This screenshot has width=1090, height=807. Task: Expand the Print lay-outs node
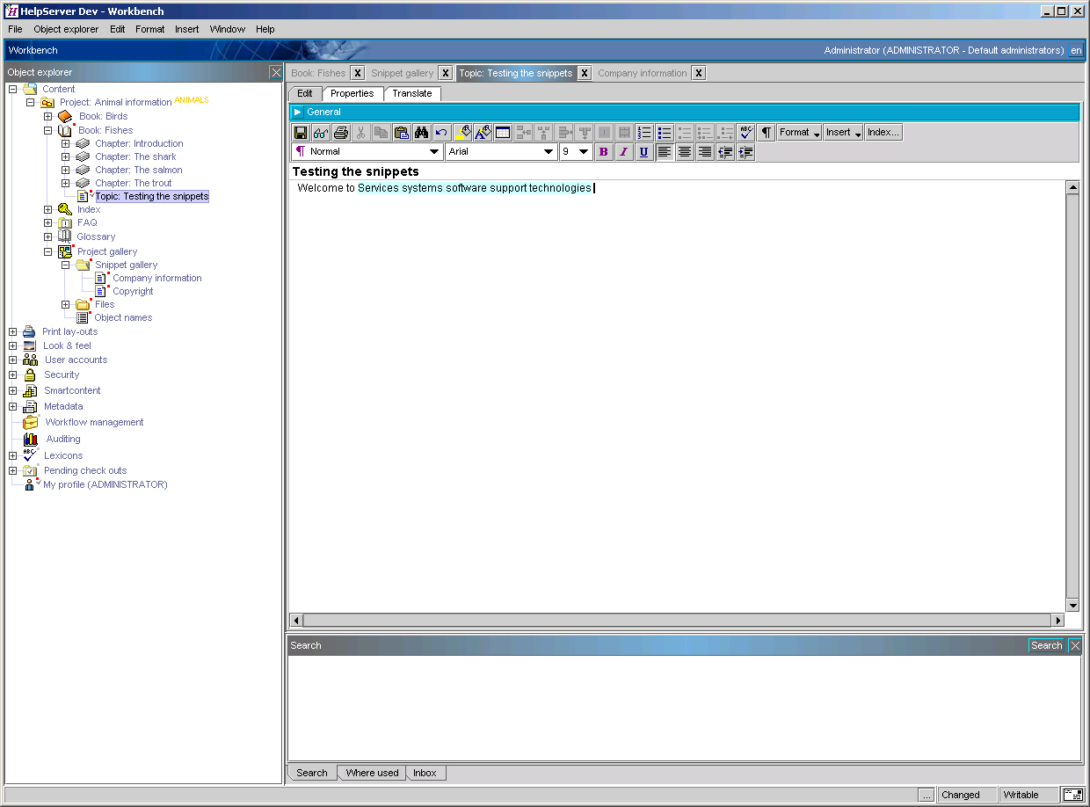click(x=13, y=332)
